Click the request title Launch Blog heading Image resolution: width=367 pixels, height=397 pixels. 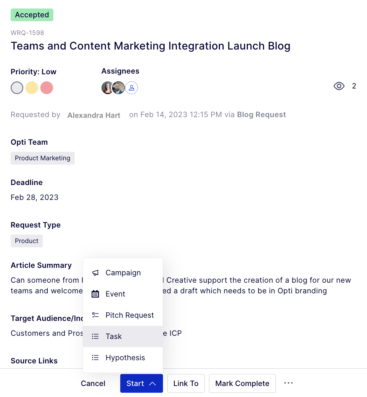click(x=151, y=46)
